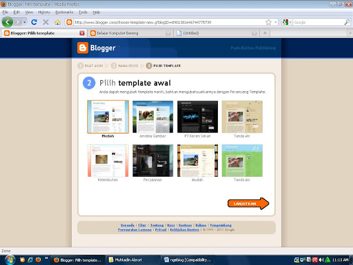Close the Blogger: Pilih template tab
The image size is (353, 265).
[x=82, y=33]
